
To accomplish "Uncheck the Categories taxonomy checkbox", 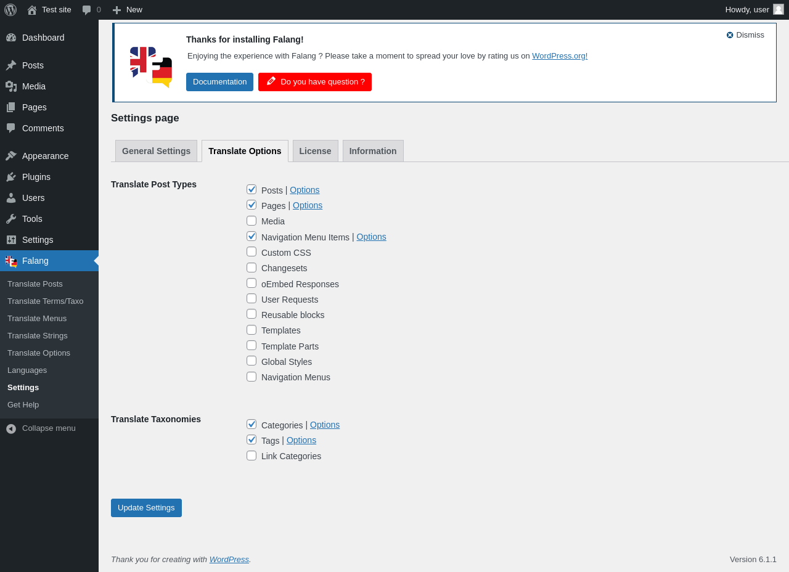I will coord(251,424).
